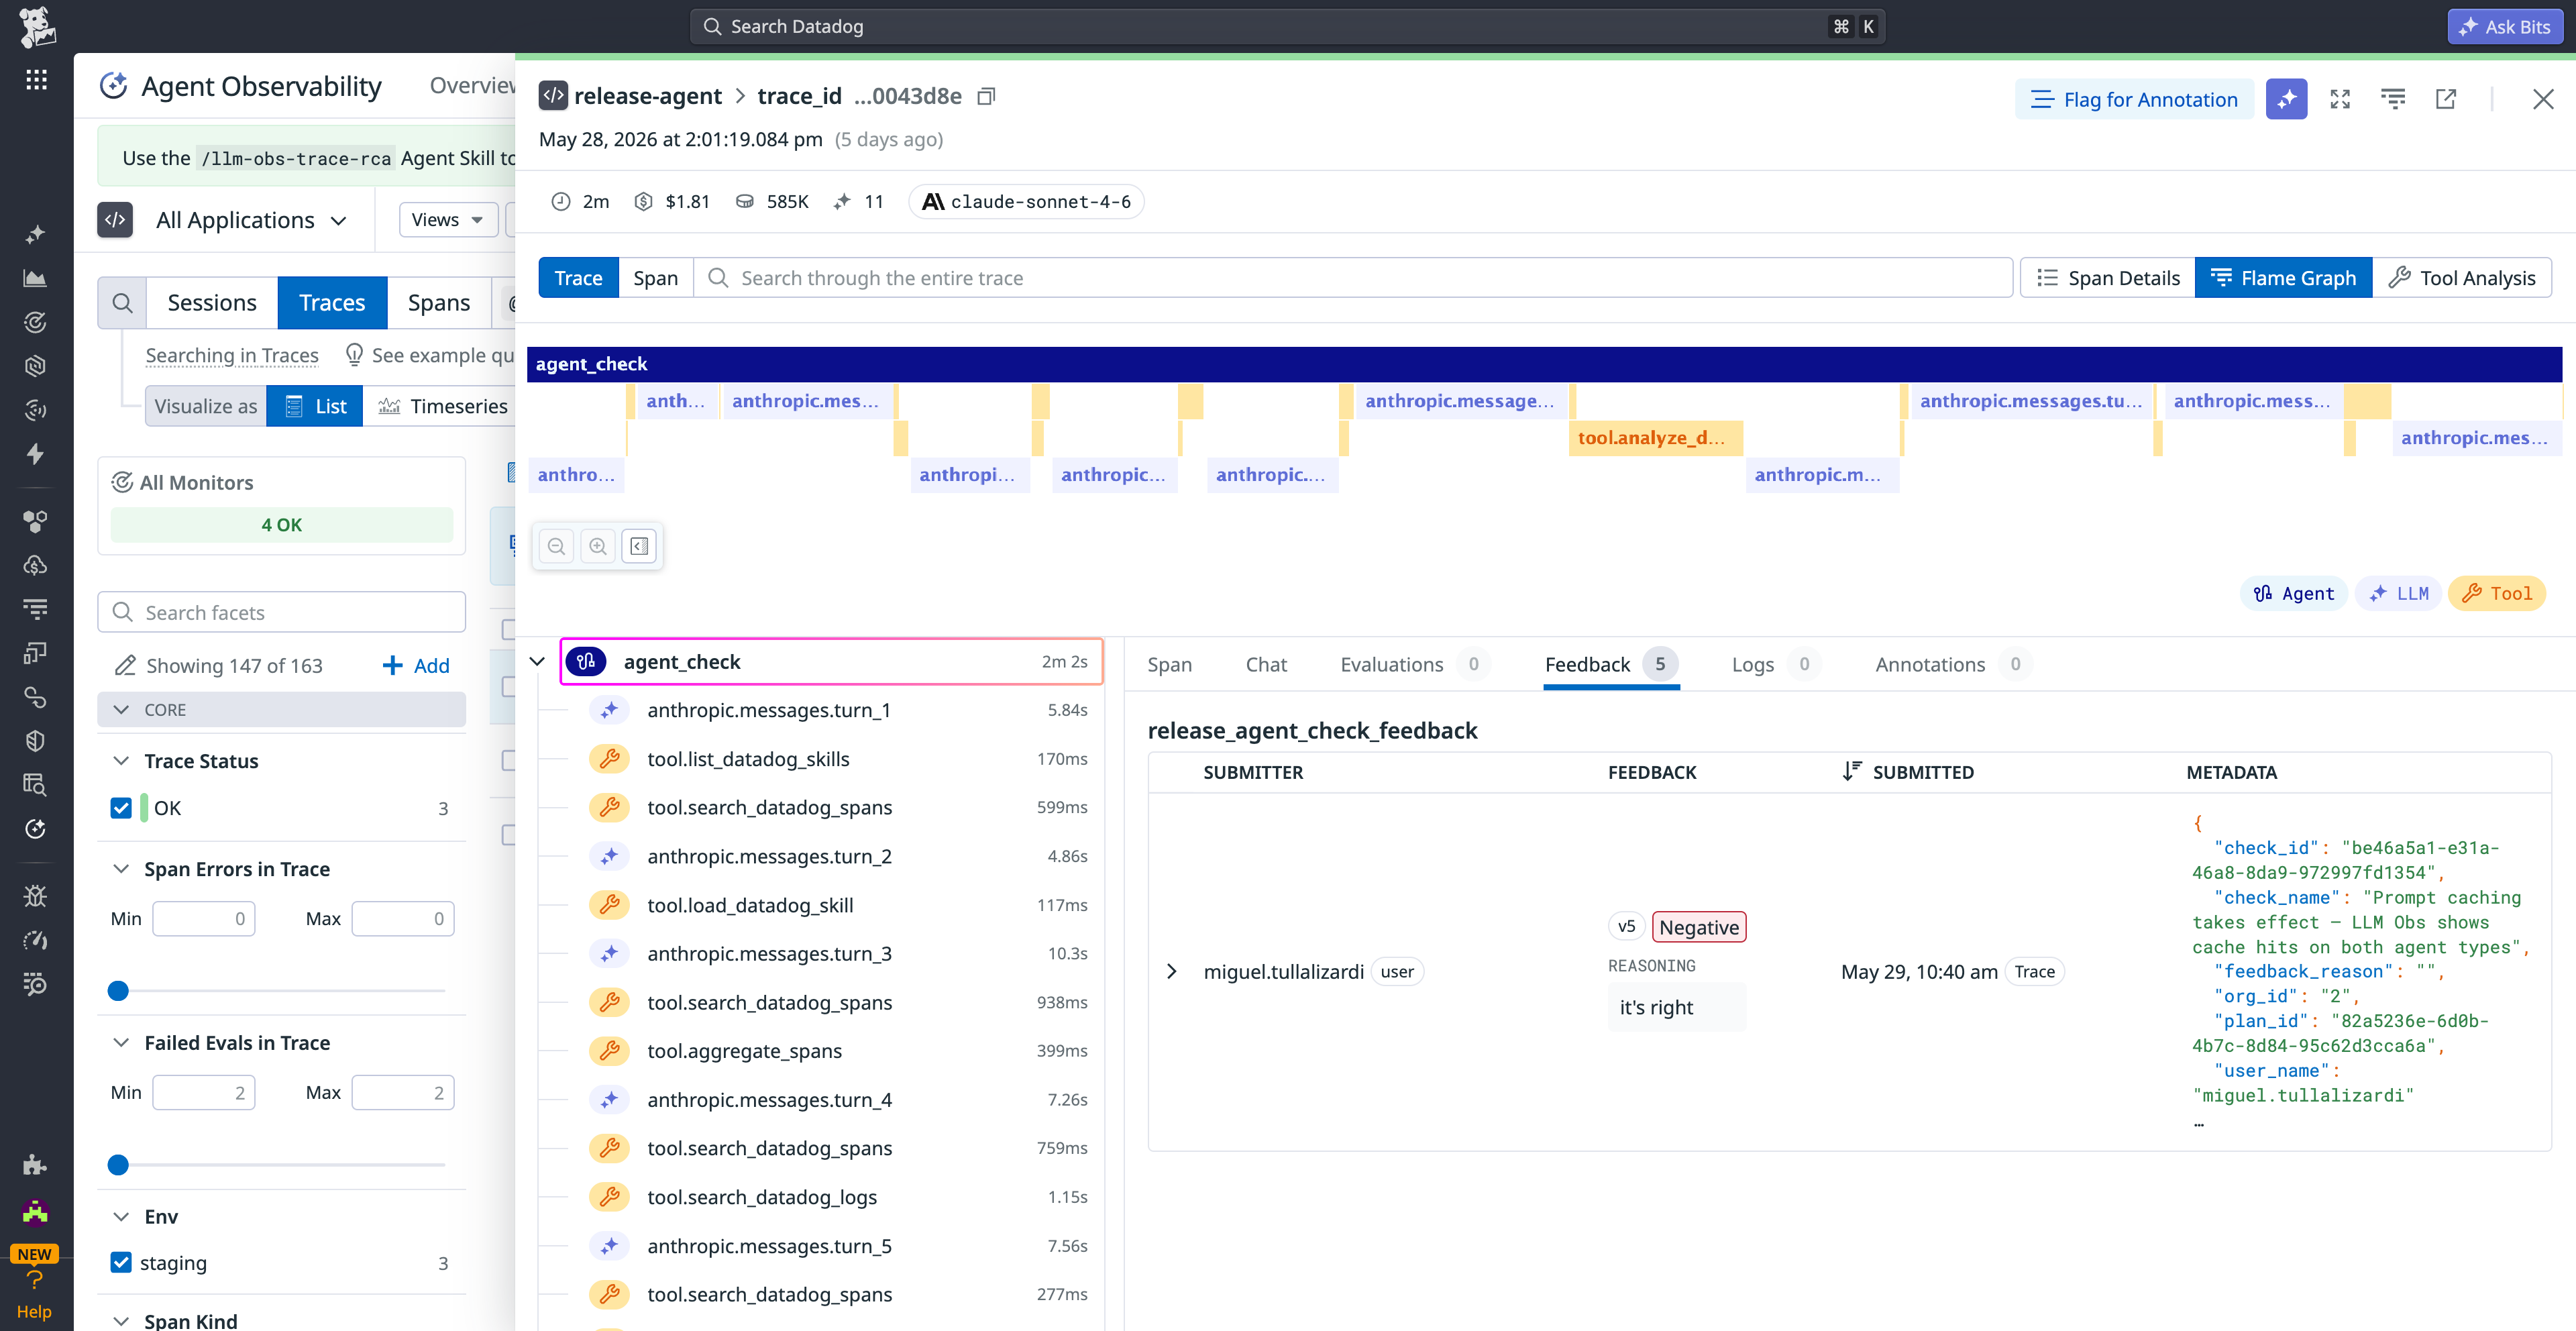Collapse the CORE facet group
The image size is (2576, 1331).
click(x=121, y=710)
